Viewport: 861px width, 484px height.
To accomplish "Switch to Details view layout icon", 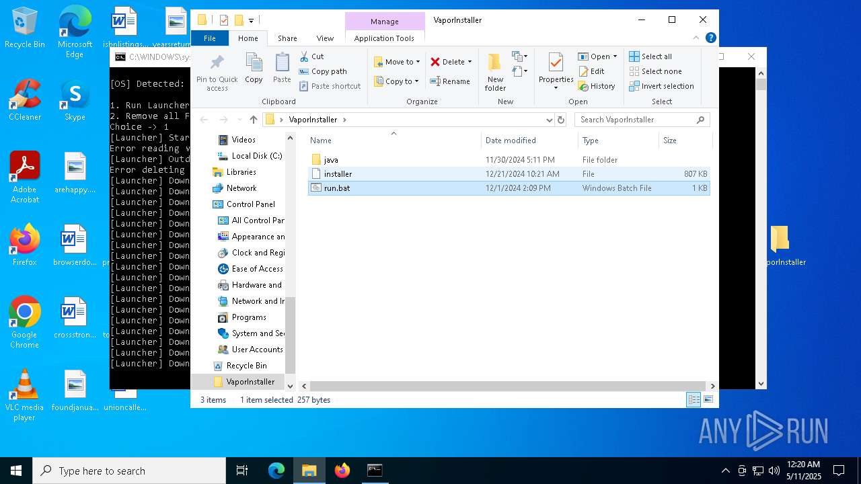I will [694, 400].
